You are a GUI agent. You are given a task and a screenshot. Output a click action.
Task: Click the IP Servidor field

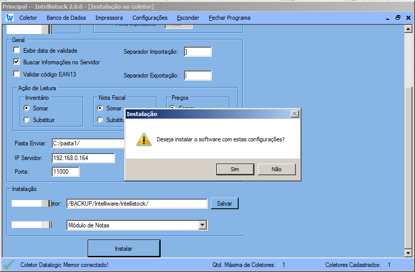click(x=84, y=158)
